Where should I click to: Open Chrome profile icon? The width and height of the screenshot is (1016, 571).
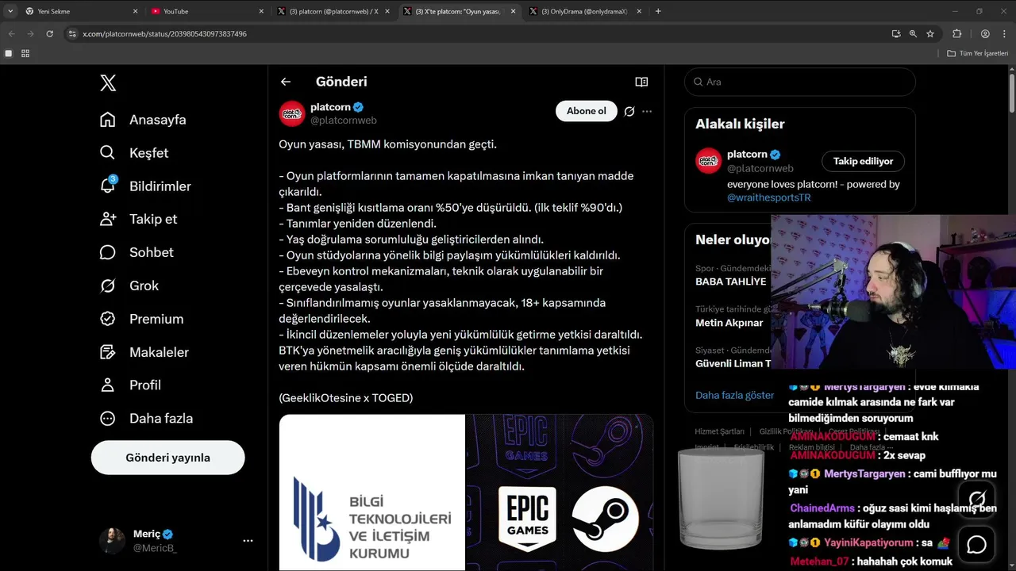tap(985, 34)
